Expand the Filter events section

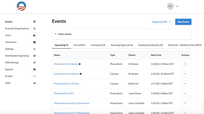pyautogui.click(x=56, y=34)
